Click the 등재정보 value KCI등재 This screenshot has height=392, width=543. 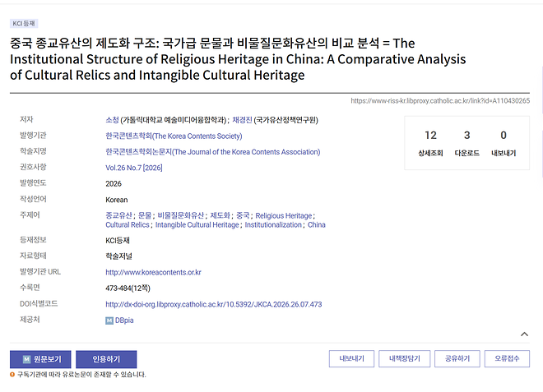(x=118, y=241)
